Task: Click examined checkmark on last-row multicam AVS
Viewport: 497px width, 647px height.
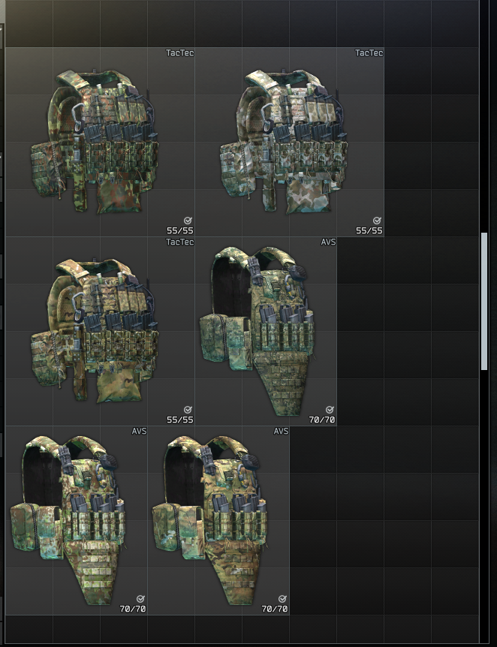Action: pos(282,598)
